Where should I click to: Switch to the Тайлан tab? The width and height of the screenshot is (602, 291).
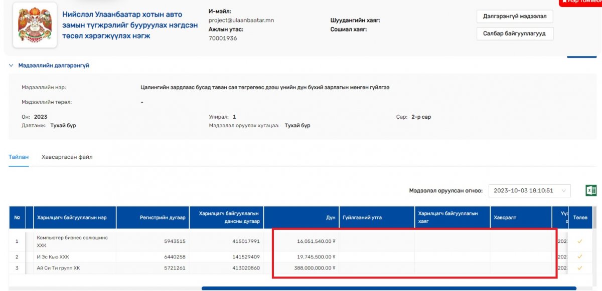[x=19, y=157]
